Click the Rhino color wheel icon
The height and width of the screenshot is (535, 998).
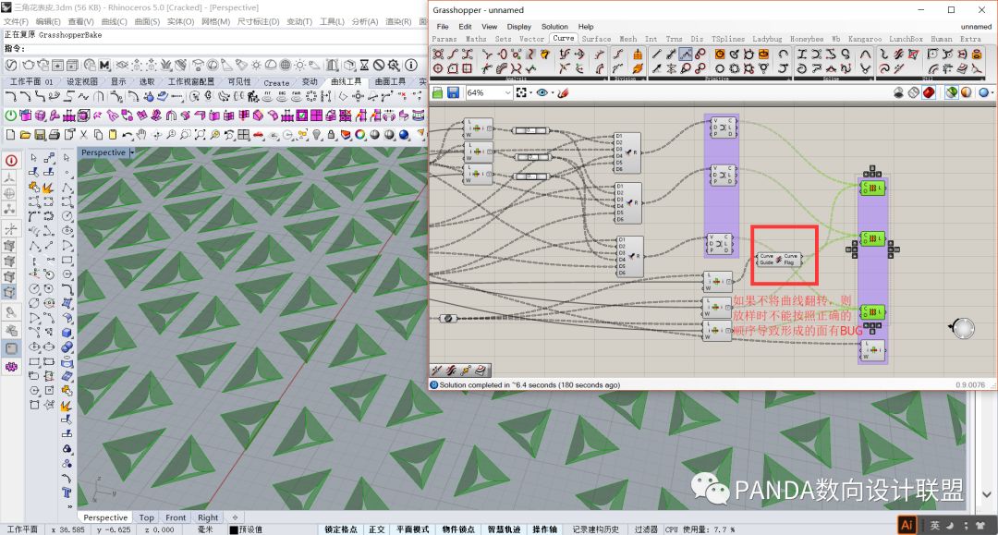tap(360, 135)
